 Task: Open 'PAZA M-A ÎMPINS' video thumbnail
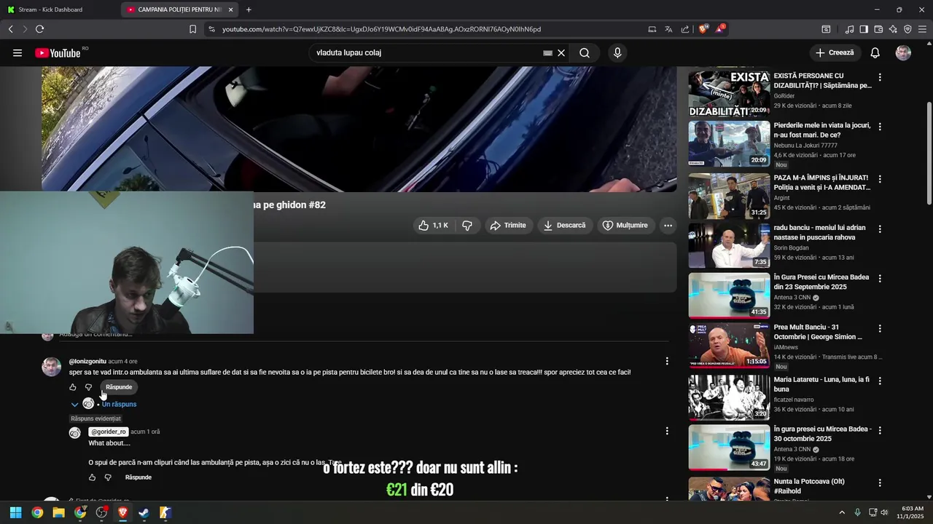click(x=729, y=196)
